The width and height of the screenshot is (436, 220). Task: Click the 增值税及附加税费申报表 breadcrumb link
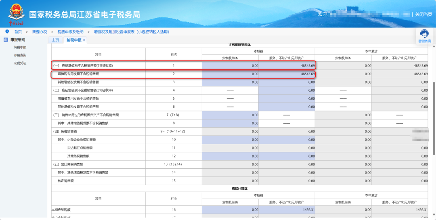pyautogui.click(x=132, y=32)
